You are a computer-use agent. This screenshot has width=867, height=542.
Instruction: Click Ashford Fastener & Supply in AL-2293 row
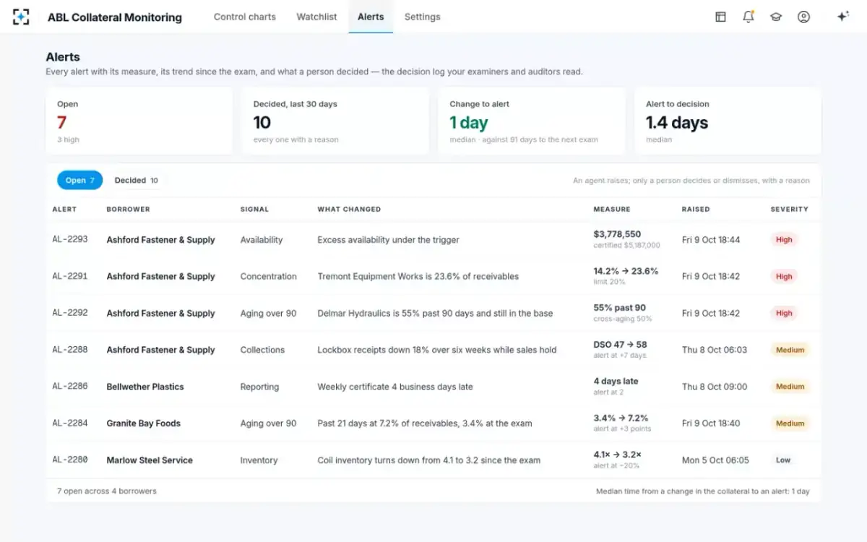(160, 240)
